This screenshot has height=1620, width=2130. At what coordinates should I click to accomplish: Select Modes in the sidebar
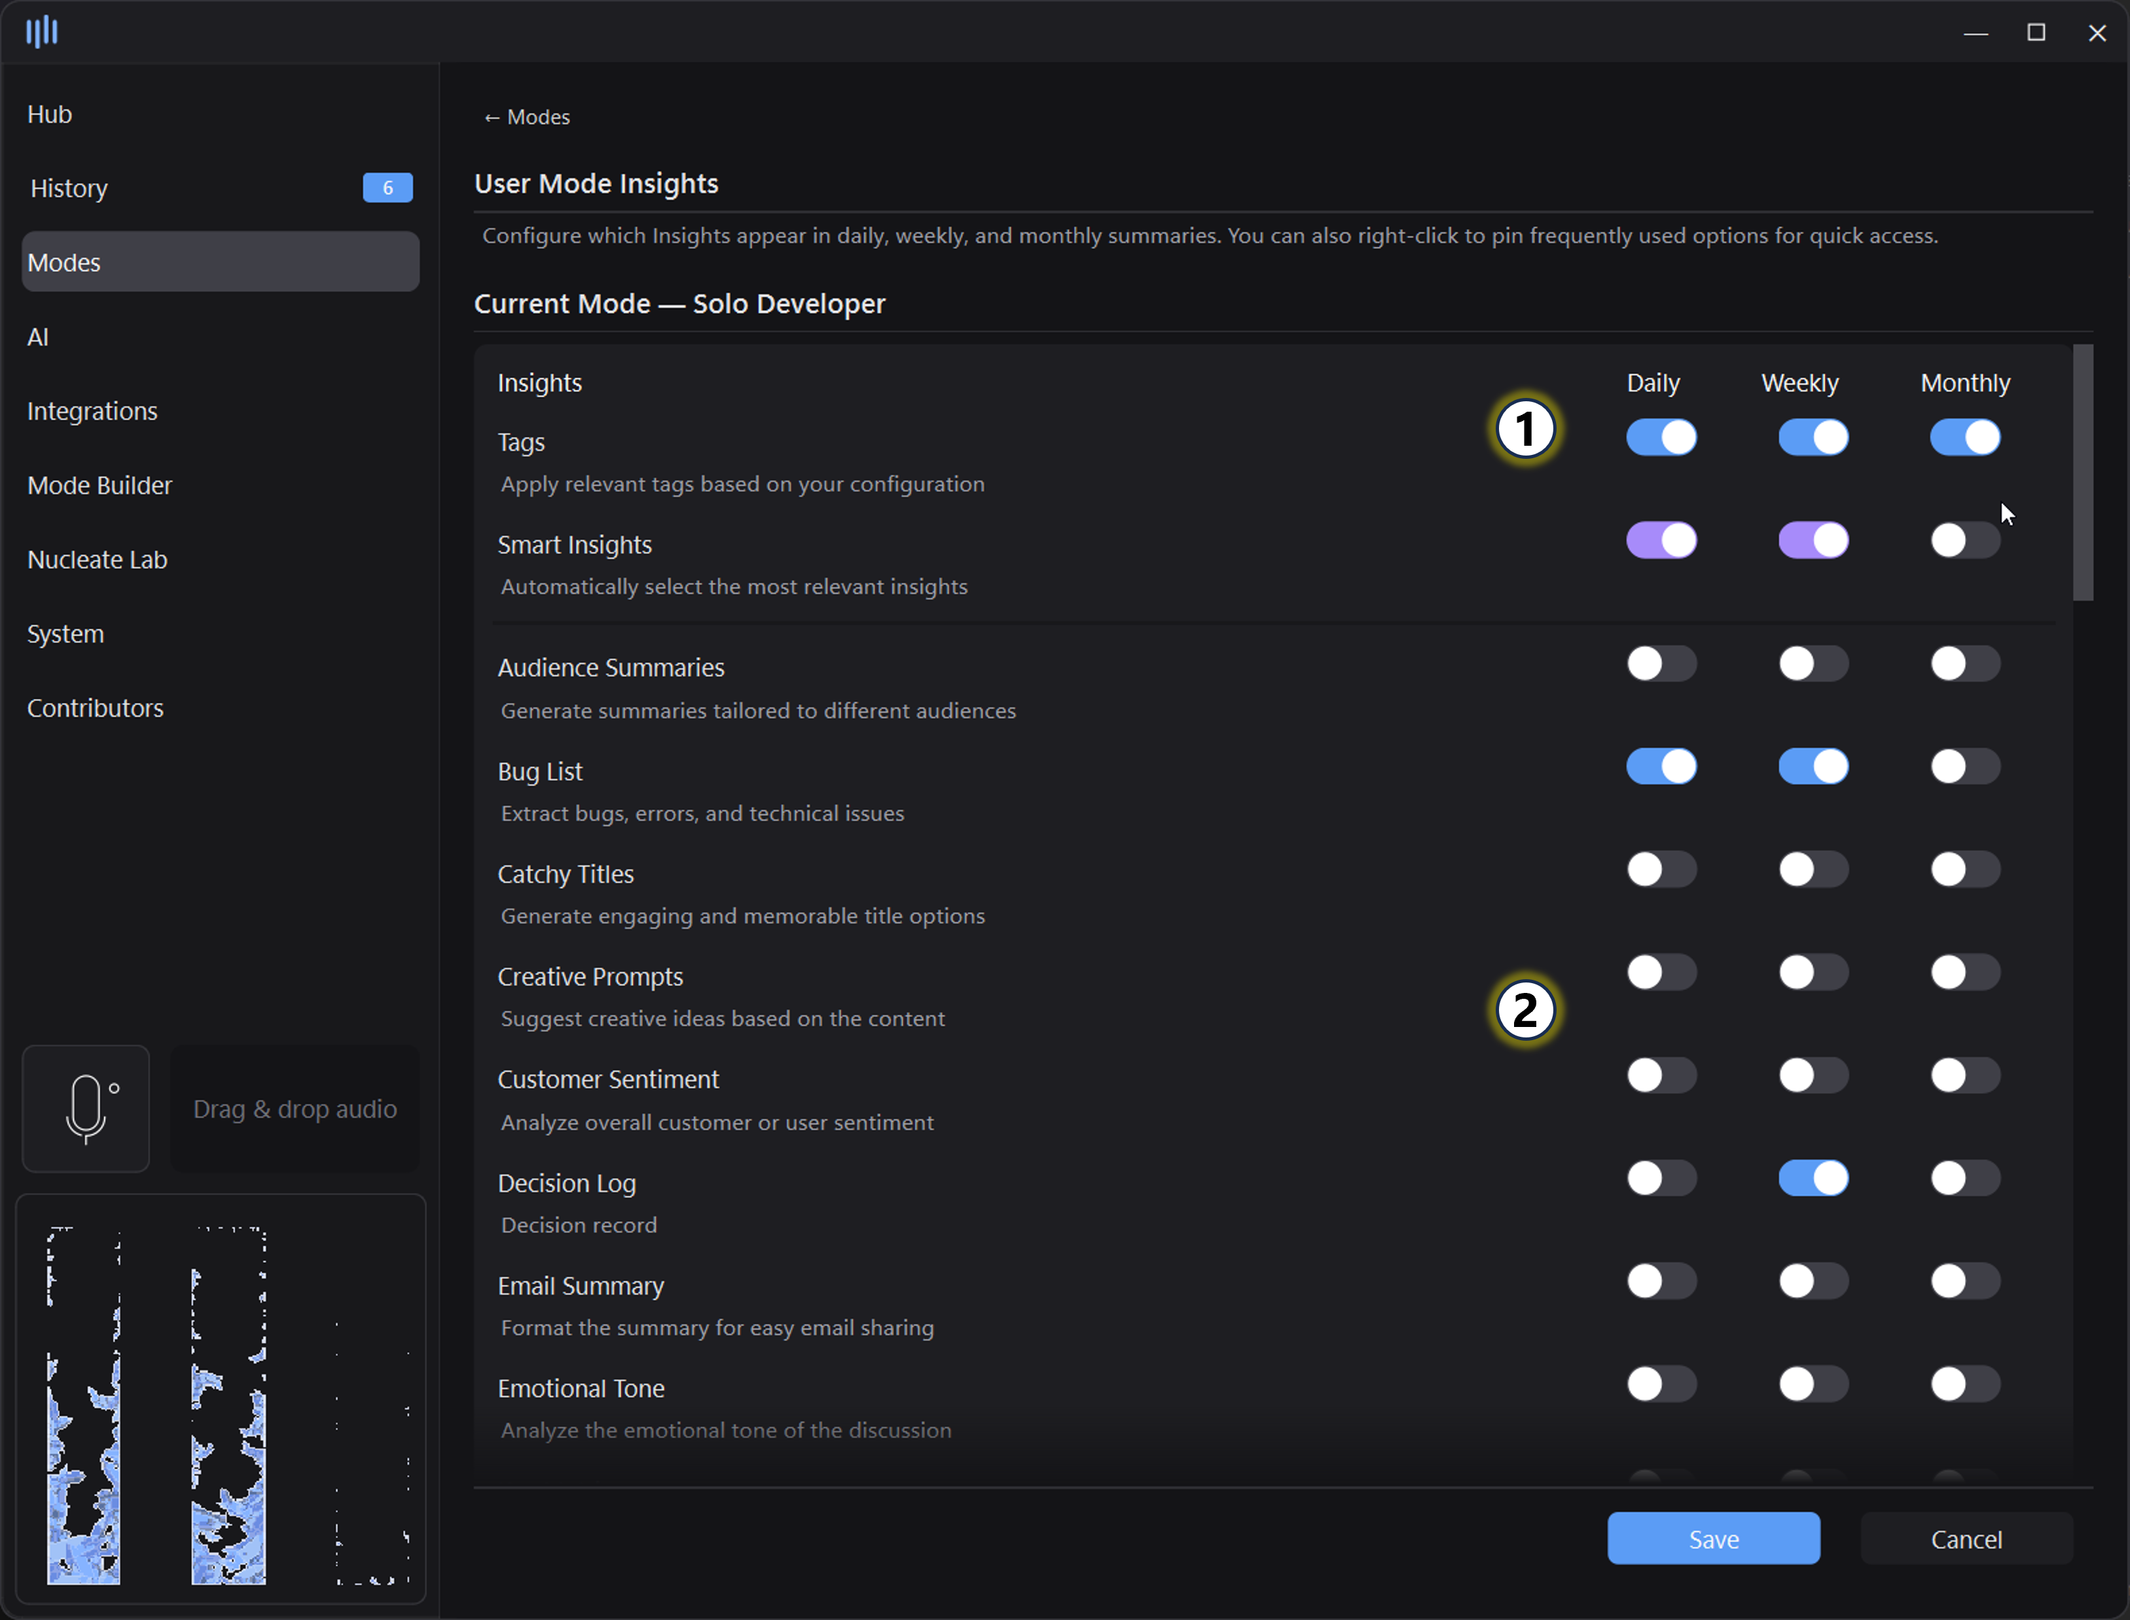point(221,262)
